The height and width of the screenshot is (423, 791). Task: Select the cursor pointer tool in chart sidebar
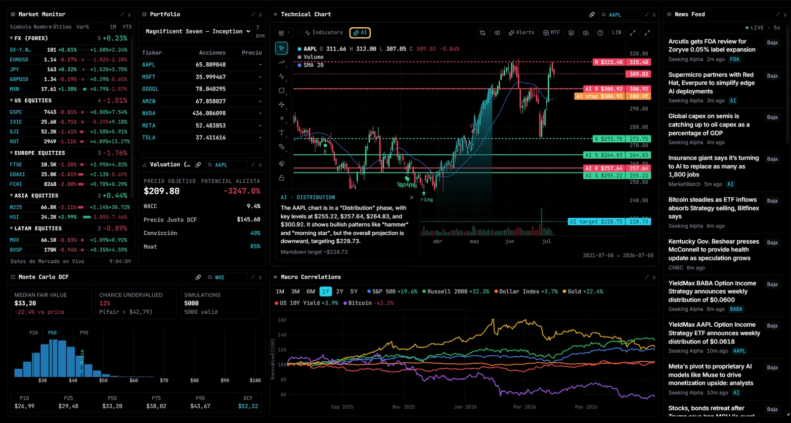(x=281, y=48)
